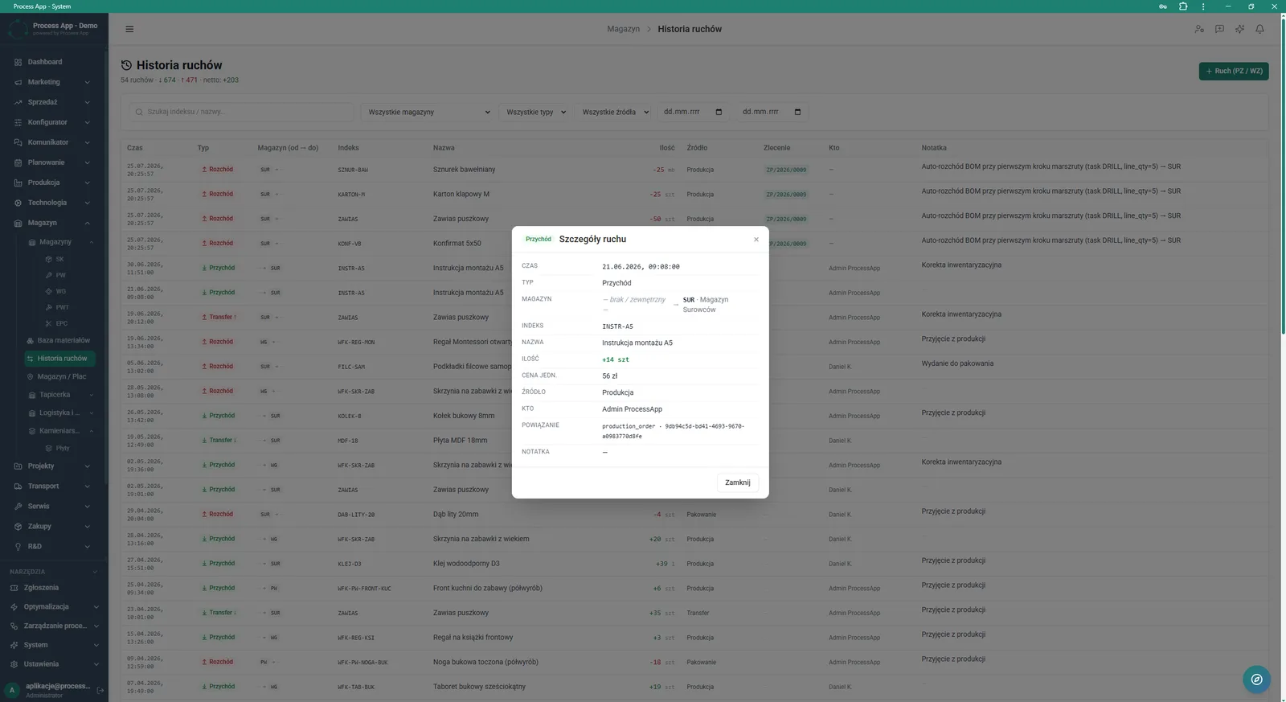Viewport: 1286px width, 702px height.
Task: Expand the Optymalizacja menu
Action: (53, 607)
